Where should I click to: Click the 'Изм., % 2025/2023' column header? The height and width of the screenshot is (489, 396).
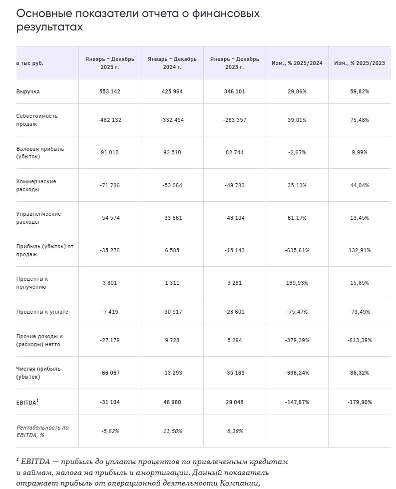359,63
